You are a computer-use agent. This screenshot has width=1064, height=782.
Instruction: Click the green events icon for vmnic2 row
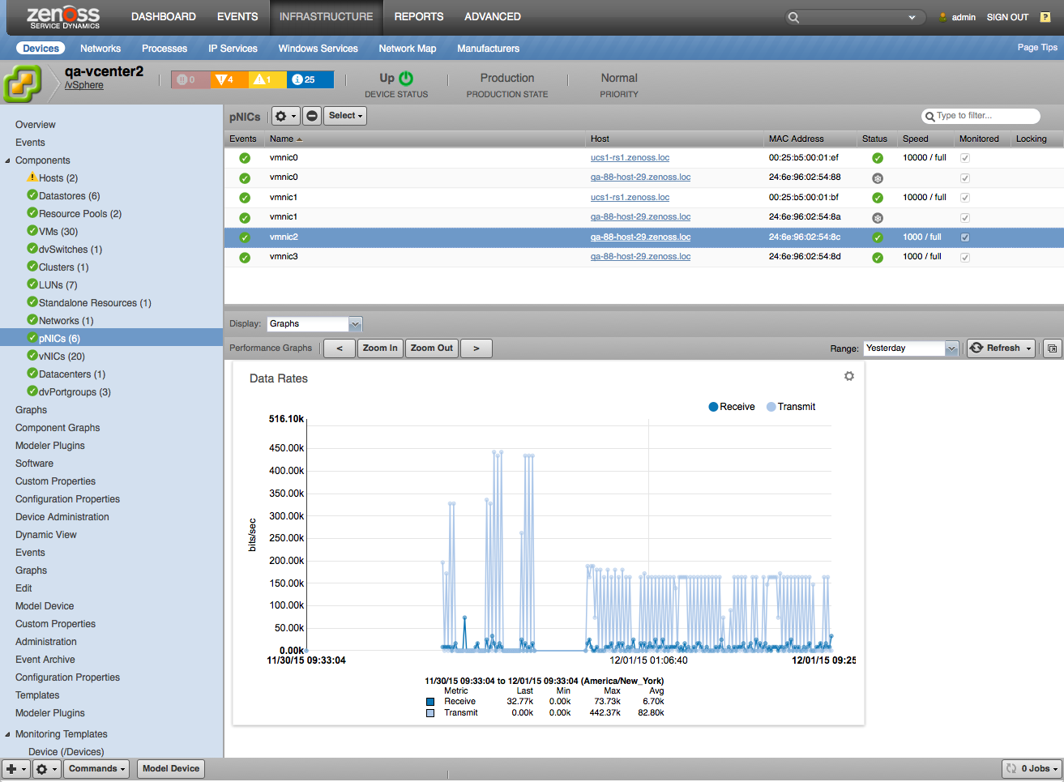[x=245, y=238]
